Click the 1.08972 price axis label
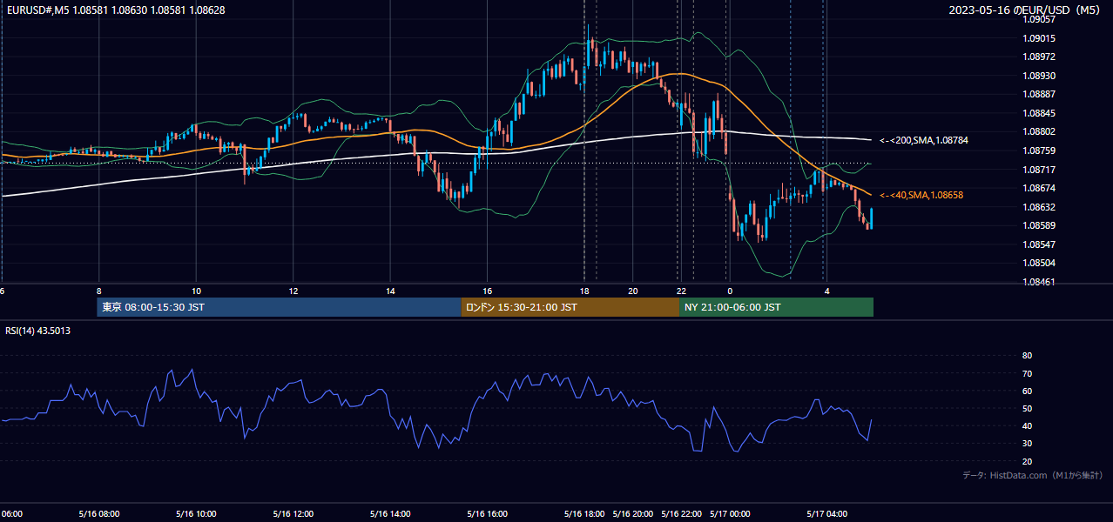 pyautogui.click(x=1039, y=57)
